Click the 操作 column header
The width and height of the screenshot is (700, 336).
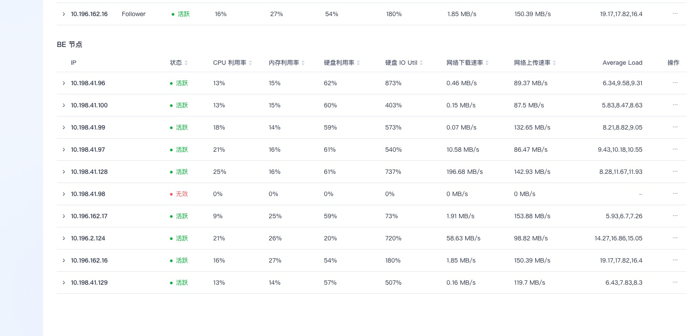(x=673, y=63)
